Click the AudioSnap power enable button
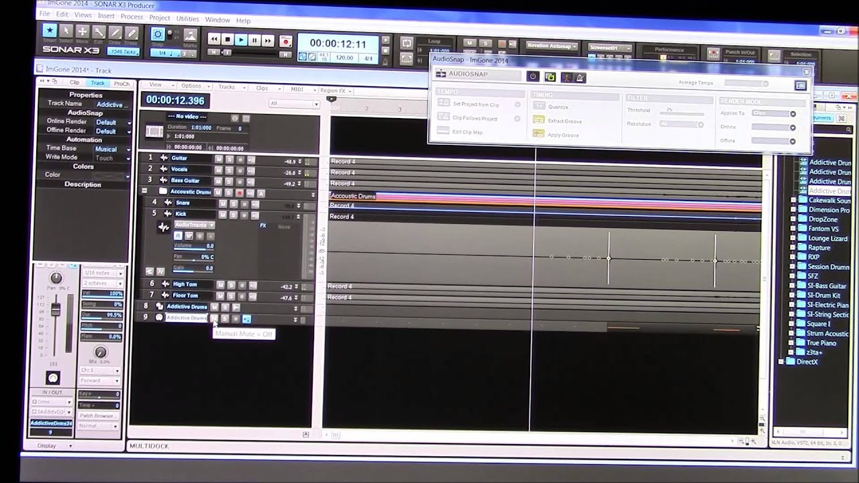 click(x=533, y=76)
